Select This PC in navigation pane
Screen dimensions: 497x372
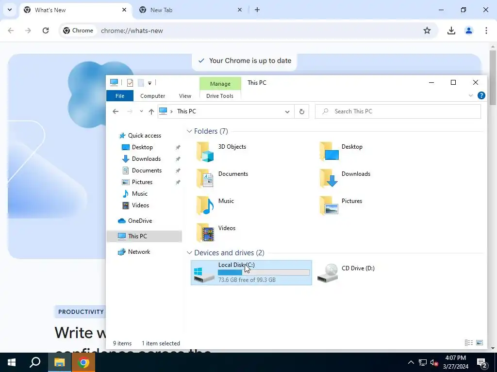[x=144, y=236]
